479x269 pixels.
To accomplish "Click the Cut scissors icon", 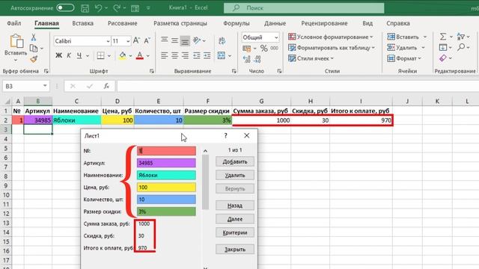I will [34, 37].
